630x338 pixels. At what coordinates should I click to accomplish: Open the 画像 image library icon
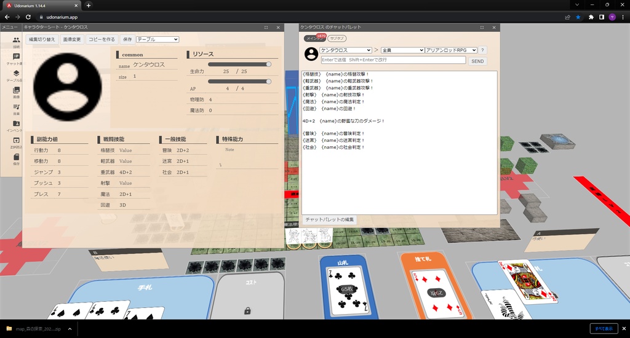point(16,90)
